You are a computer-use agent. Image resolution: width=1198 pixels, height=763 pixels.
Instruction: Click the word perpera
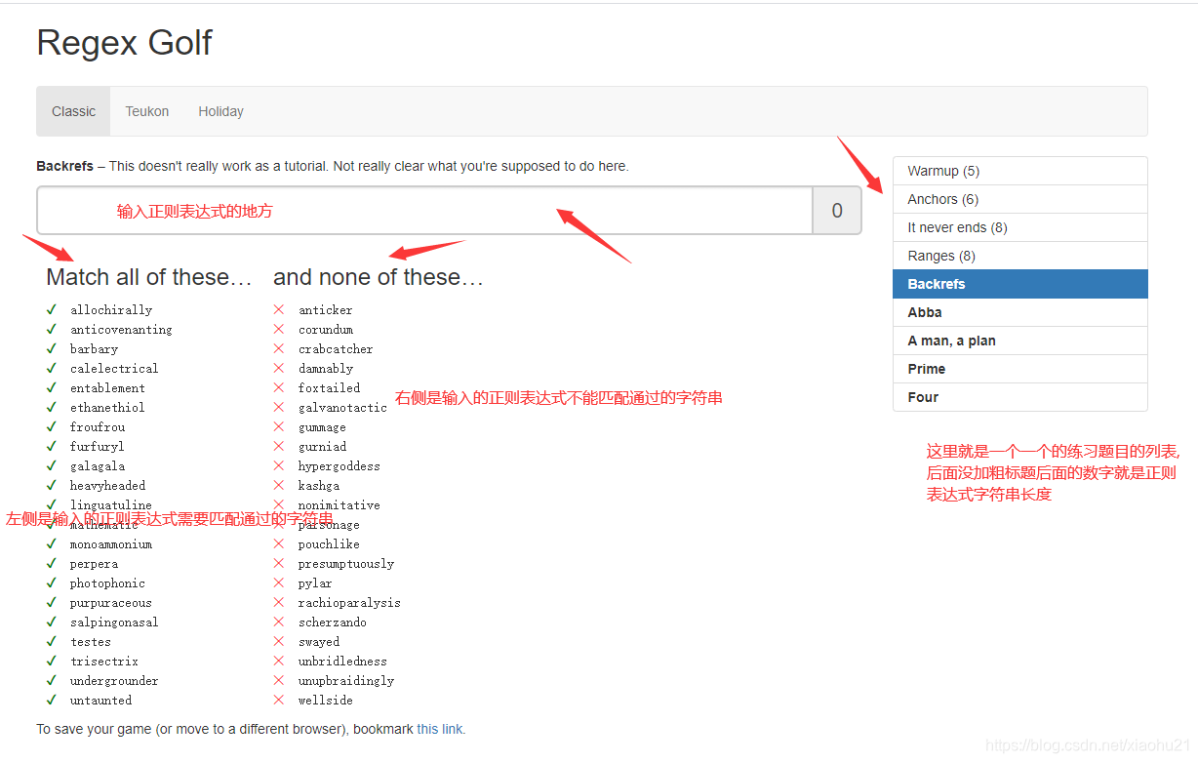[x=94, y=564]
